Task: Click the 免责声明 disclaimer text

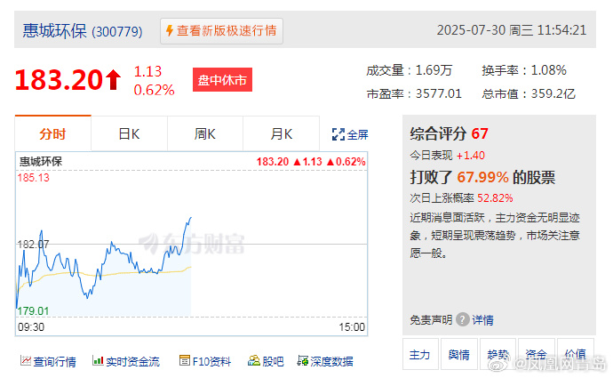Action: [x=431, y=320]
